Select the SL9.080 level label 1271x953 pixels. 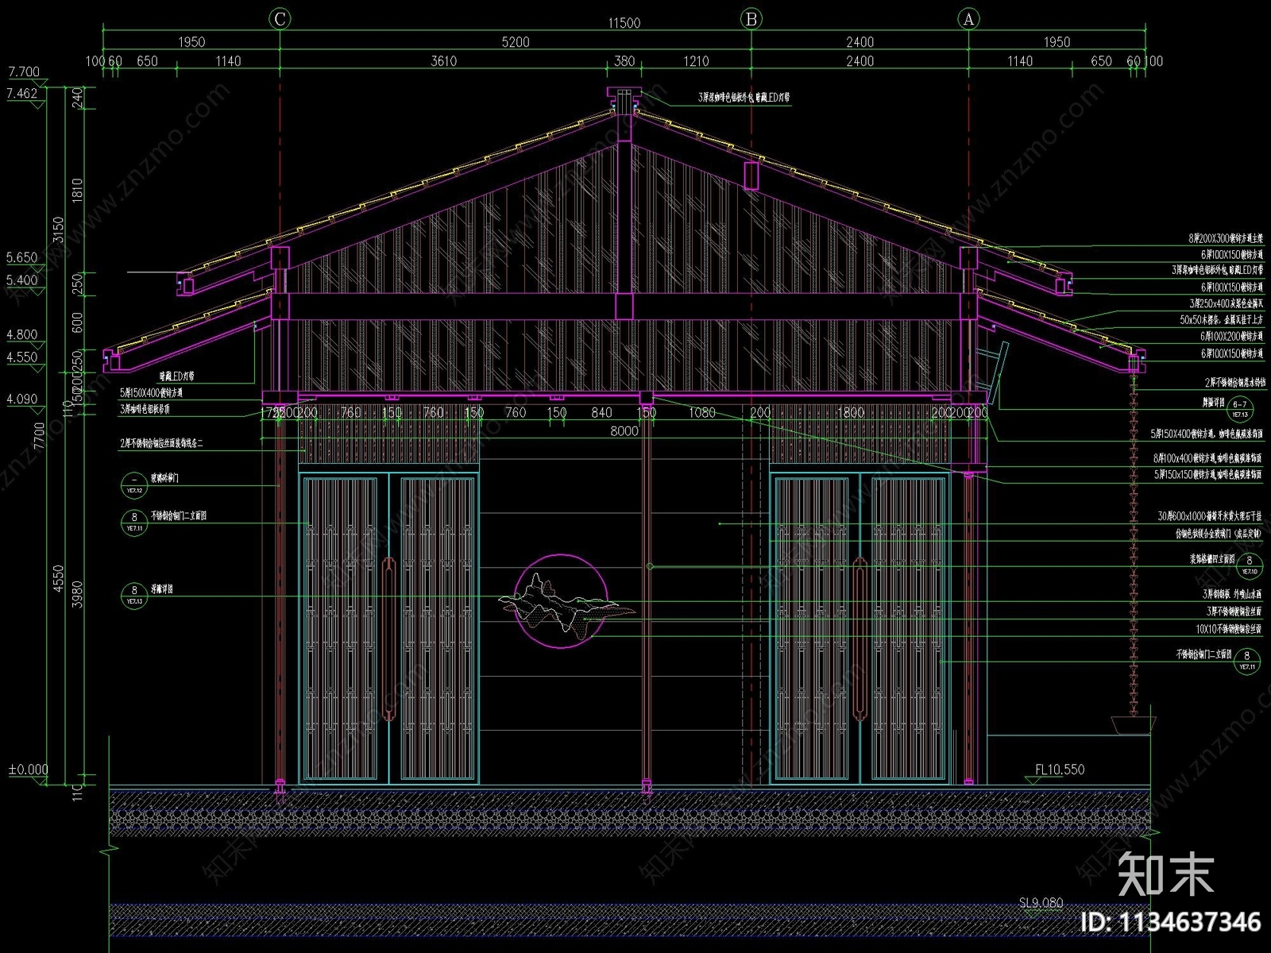pos(1041,903)
